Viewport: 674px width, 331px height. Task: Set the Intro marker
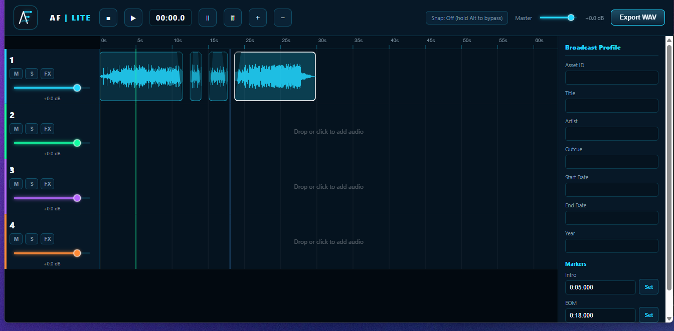coord(648,287)
